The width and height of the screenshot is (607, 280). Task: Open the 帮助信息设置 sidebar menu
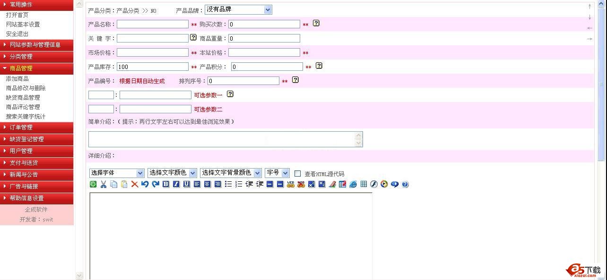coord(36,198)
